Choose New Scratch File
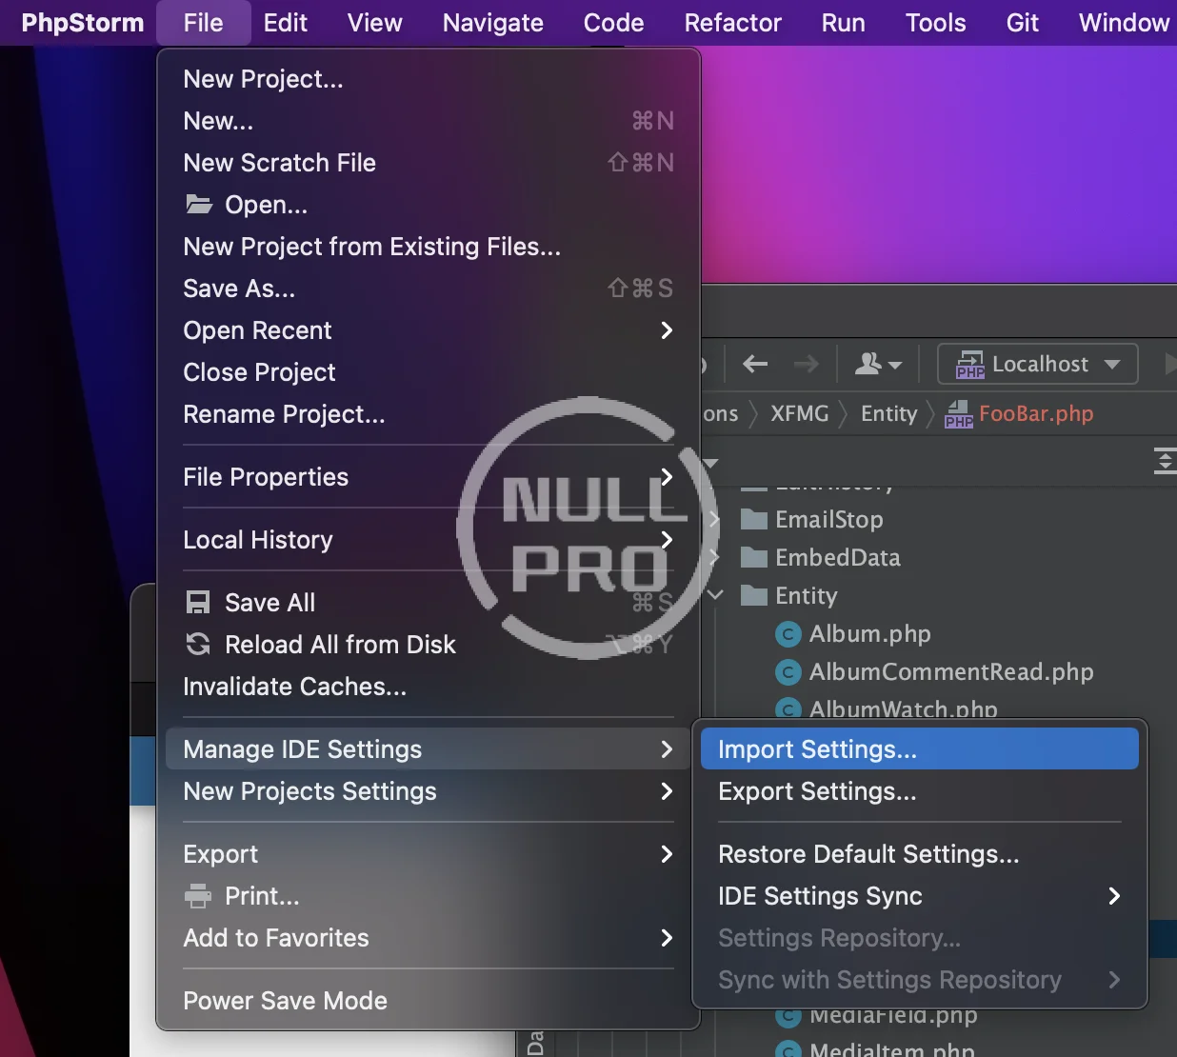 pos(428,163)
